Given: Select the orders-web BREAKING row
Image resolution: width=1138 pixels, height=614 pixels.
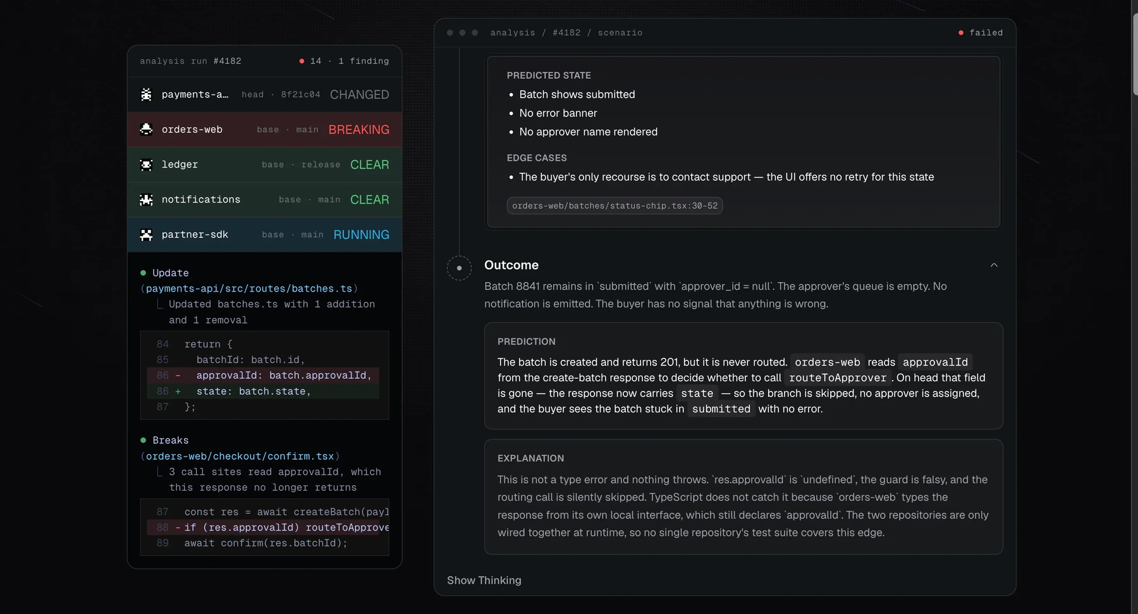Looking at the screenshot, I should pyautogui.click(x=264, y=130).
